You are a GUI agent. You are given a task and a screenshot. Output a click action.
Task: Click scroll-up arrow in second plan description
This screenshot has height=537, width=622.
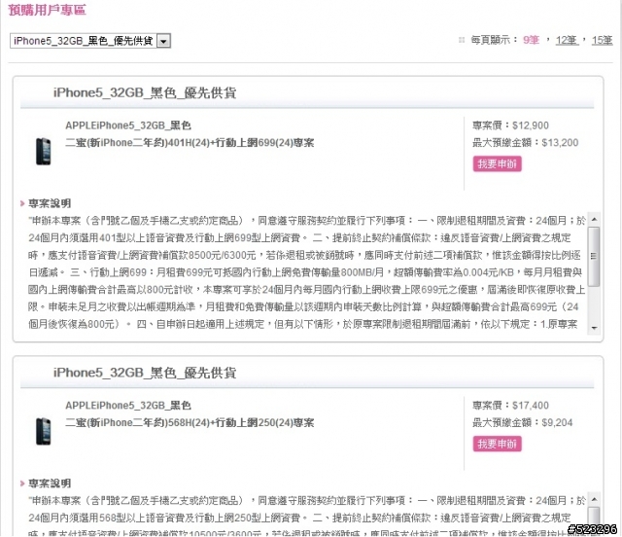594,499
